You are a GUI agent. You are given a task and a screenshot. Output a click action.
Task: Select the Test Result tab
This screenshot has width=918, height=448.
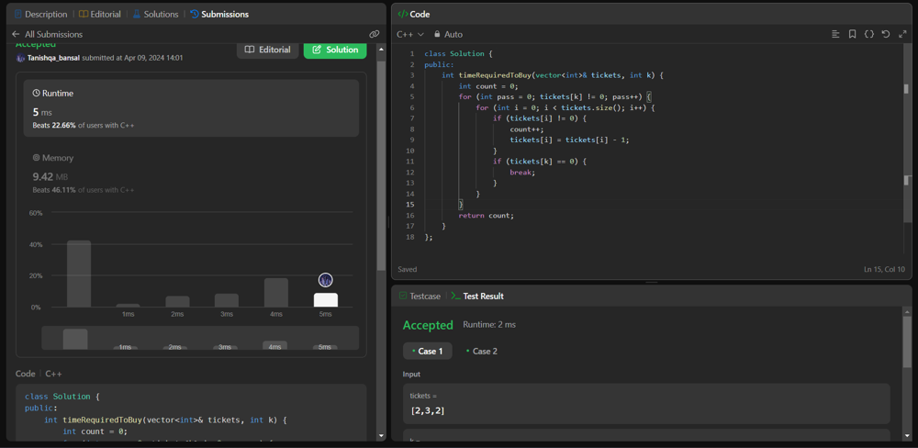point(477,297)
